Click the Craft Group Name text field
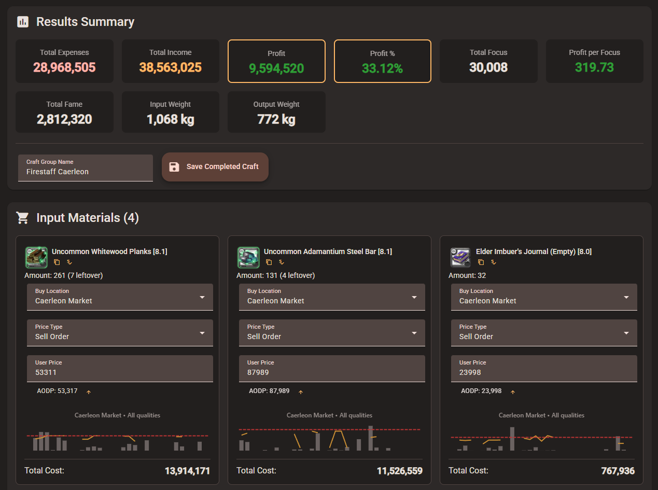 tap(86, 168)
